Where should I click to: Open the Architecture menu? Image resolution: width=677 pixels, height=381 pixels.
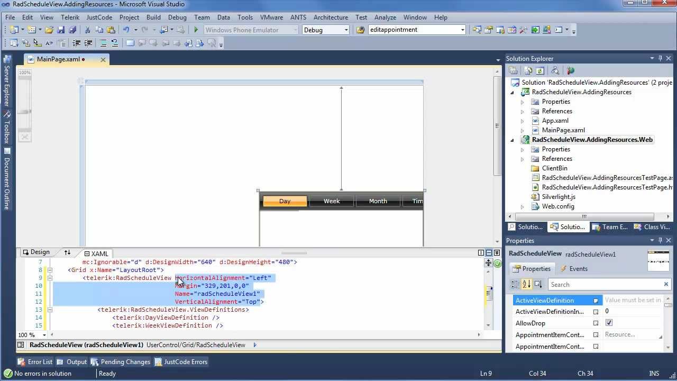coord(331,17)
